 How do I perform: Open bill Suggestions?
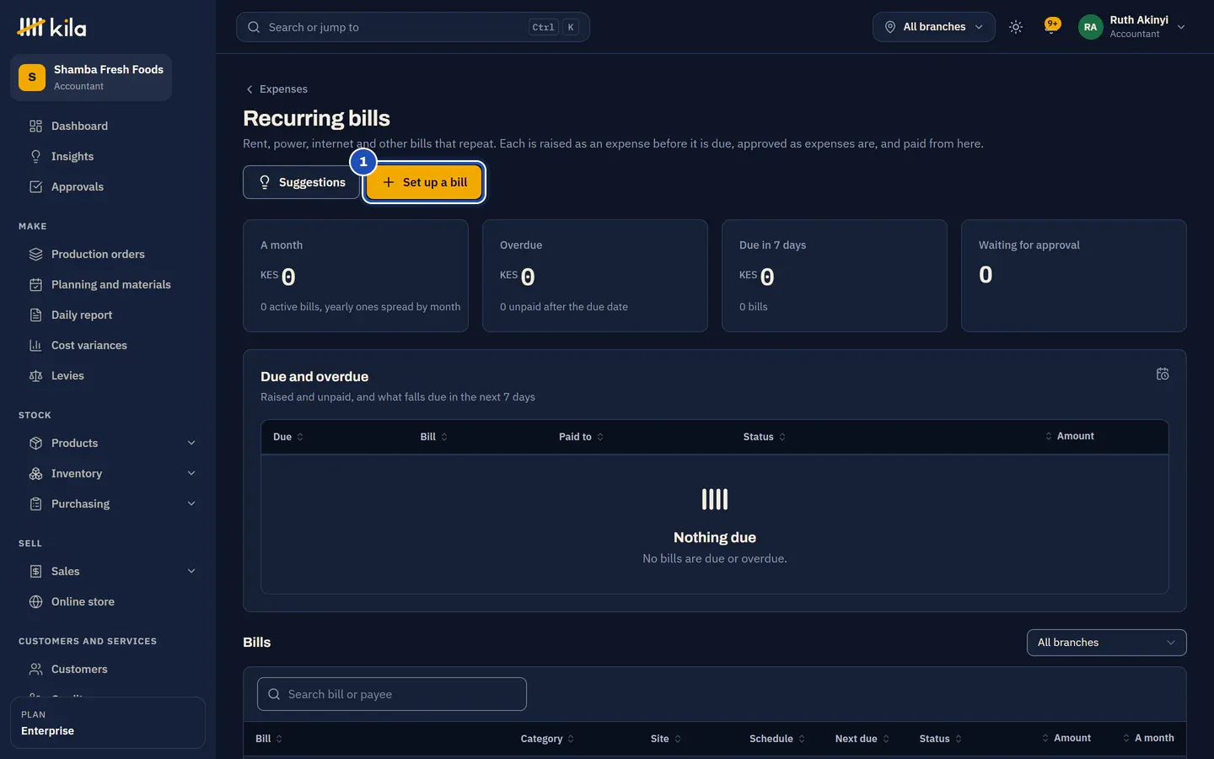tap(302, 182)
